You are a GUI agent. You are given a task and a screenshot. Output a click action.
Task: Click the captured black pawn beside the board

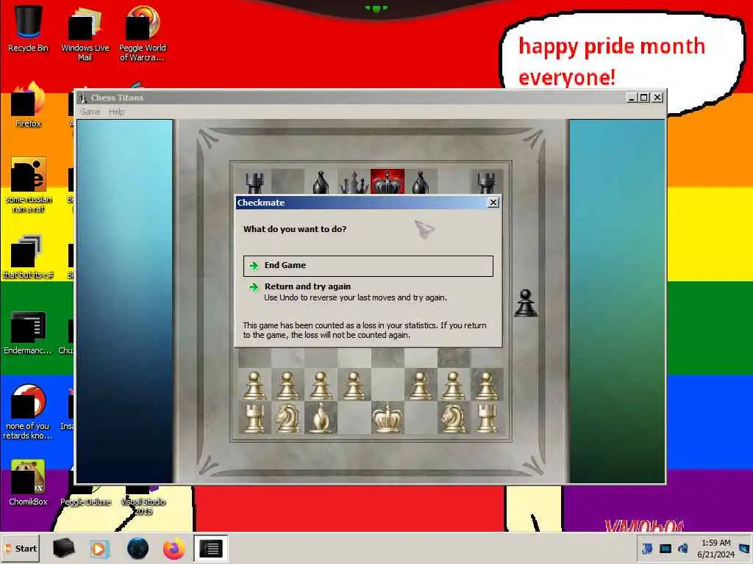pyautogui.click(x=526, y=303)
